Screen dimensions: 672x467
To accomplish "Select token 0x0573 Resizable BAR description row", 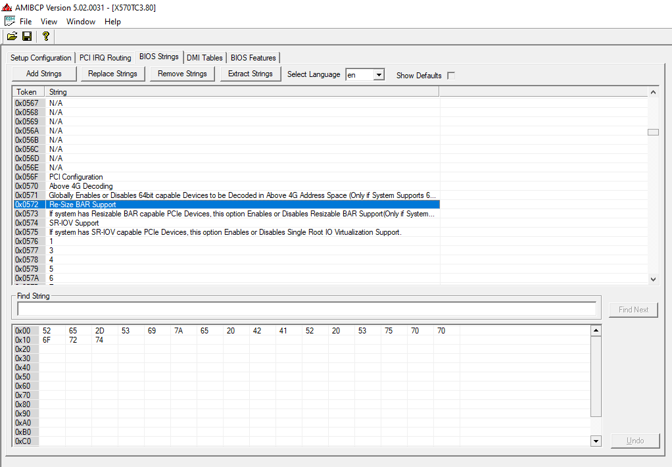I will pyautogui.click(x=227, y=214).
